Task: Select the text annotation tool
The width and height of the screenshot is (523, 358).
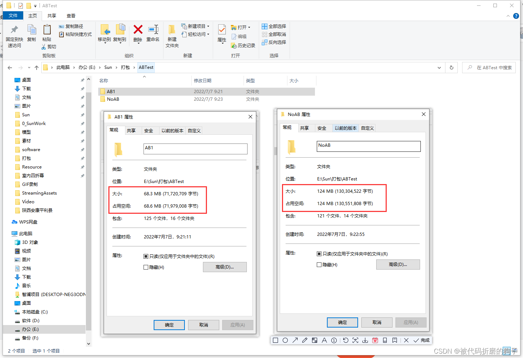Action: [x=324, y=340]
